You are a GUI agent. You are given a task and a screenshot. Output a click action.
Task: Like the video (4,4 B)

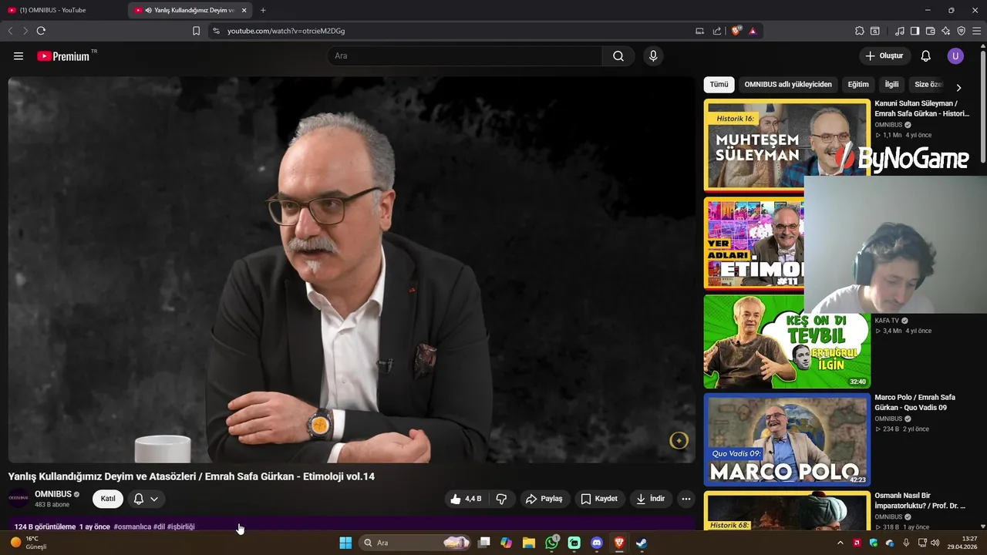point(466,499)
